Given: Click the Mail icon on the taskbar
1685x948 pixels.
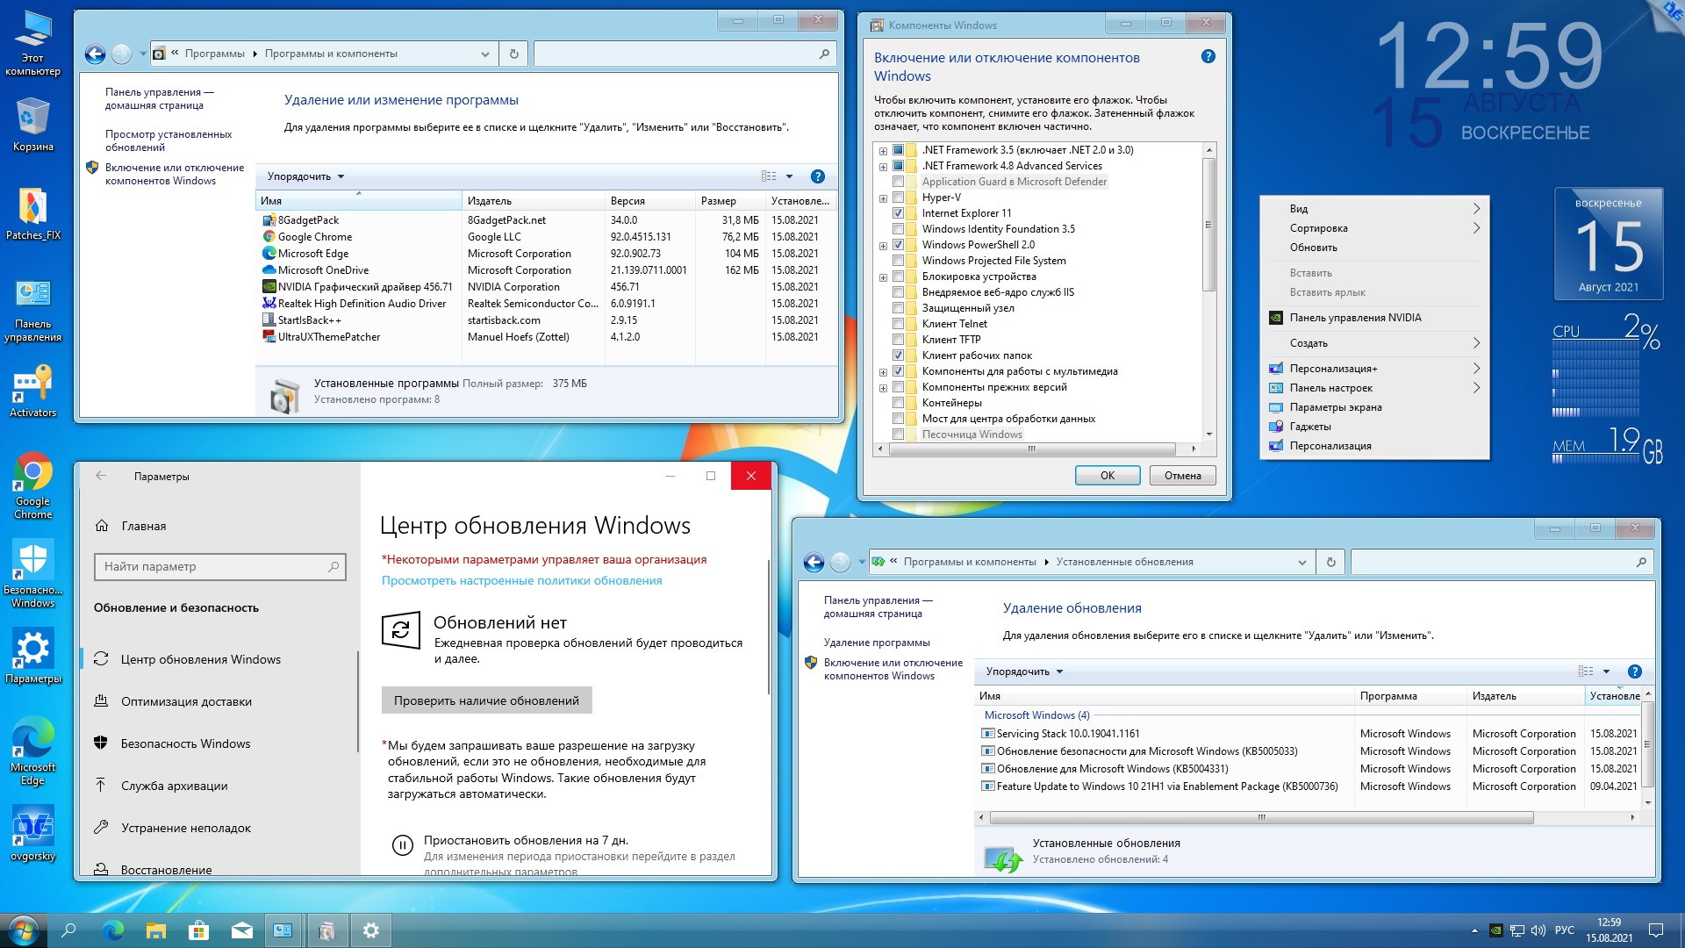Looking at the screenshot, I should coord(242,930).
